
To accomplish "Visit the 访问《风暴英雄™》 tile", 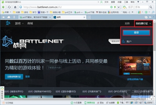I will point(92,92).
